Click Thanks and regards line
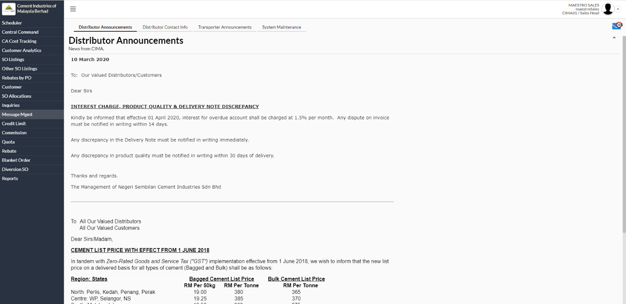The width and height of the screenshot is (626, 304). pyautogui.click(x=94, y=176)
